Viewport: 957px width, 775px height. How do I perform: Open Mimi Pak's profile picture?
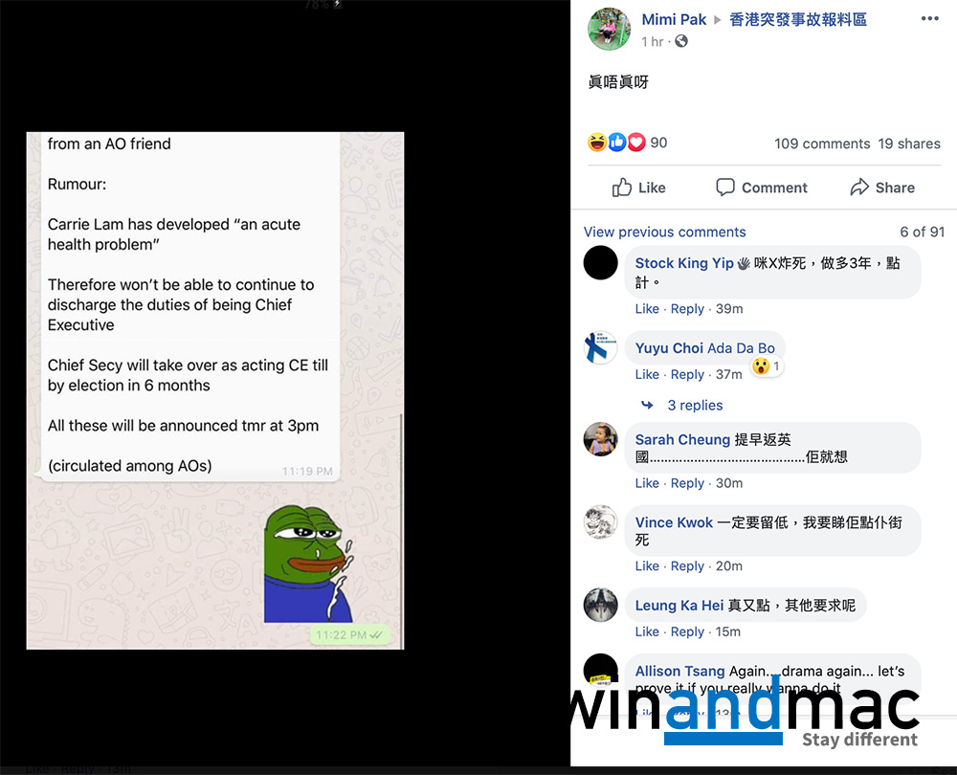click(x=609, y=29)
